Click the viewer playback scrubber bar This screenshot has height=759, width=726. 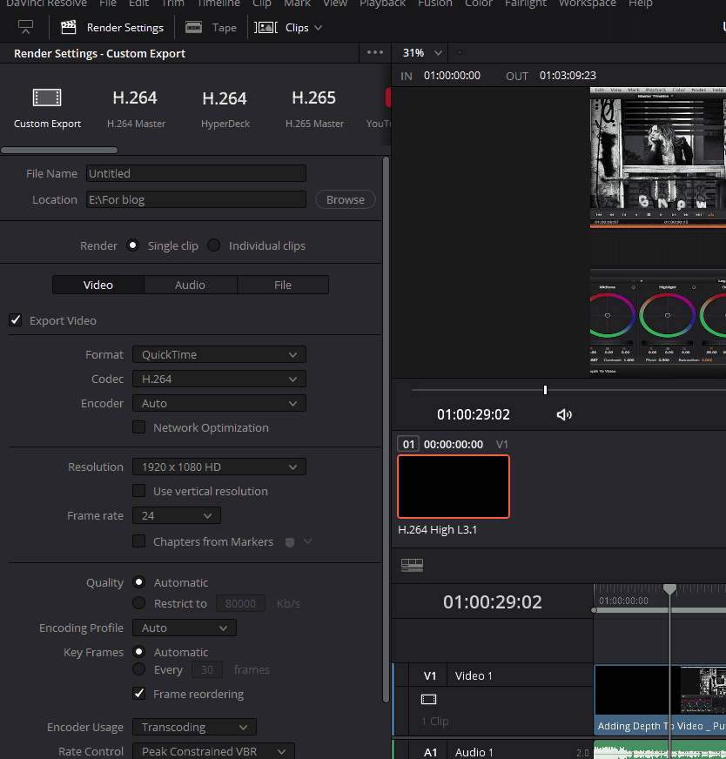pyautogui.click(x=566, y=390)
